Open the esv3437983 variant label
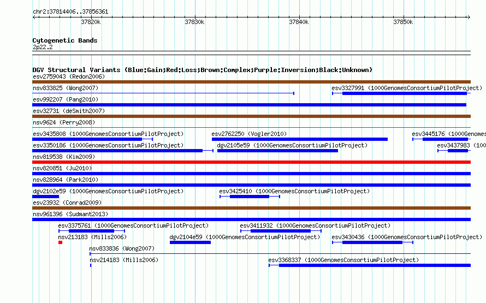This screenshot has width=486, height=303. coord(461,145)
